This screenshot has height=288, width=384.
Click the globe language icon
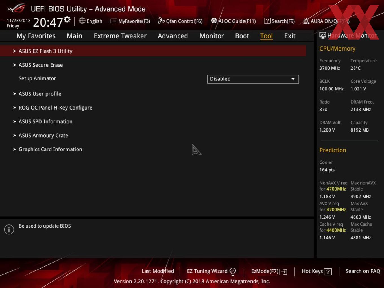pyautogui.click(x=82, y=21)
